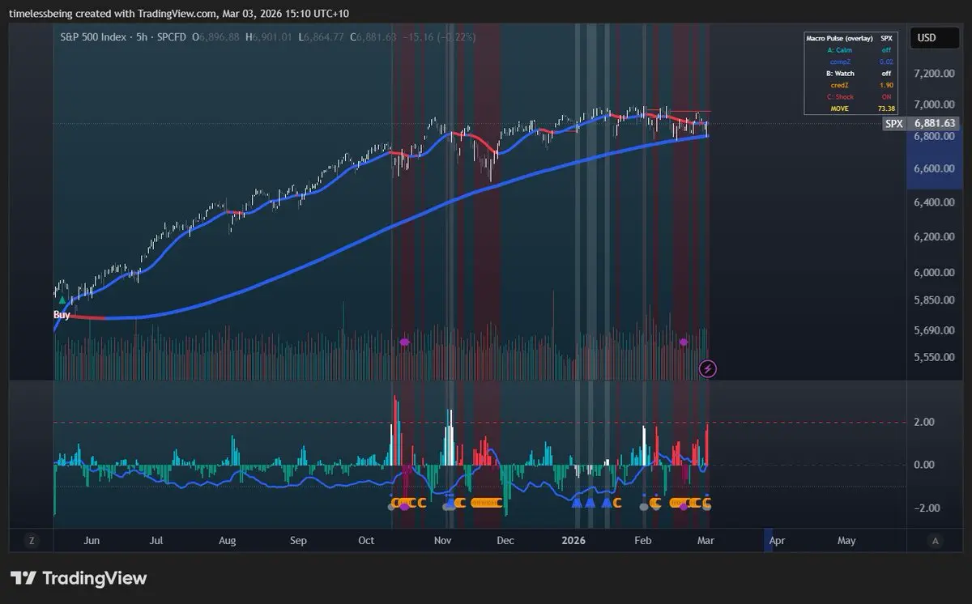Click the Jun label on the time axis
The width and height of the screenshot is (972, 604).
pyautogui.click(x=92, y=540)
